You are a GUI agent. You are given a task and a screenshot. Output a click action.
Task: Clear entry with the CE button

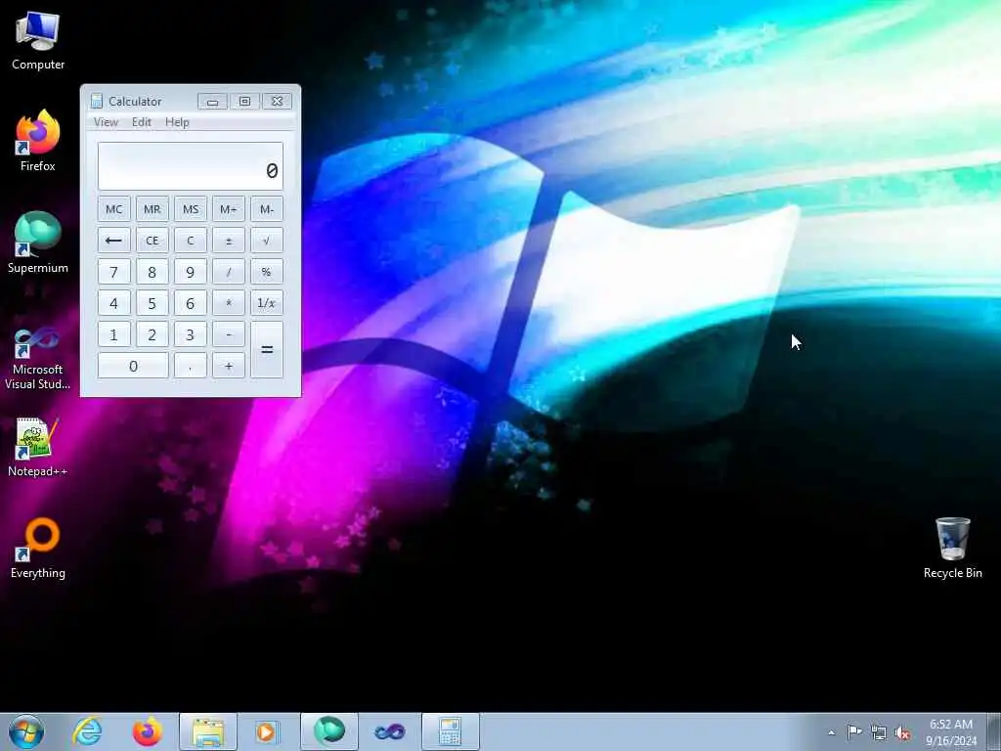click(152, 241)
